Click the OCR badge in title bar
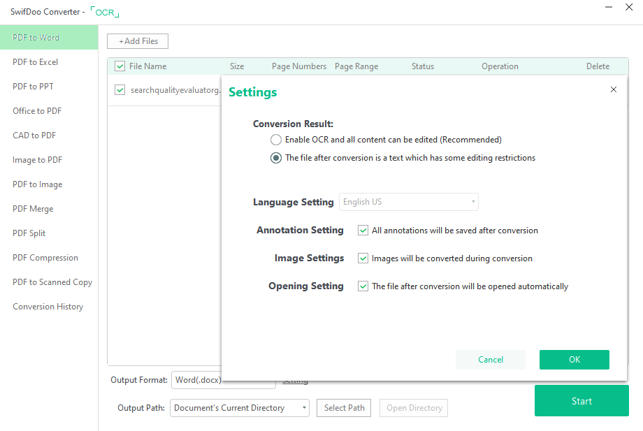The height and width of the screenshot is (431, 643). click(105, 13)
